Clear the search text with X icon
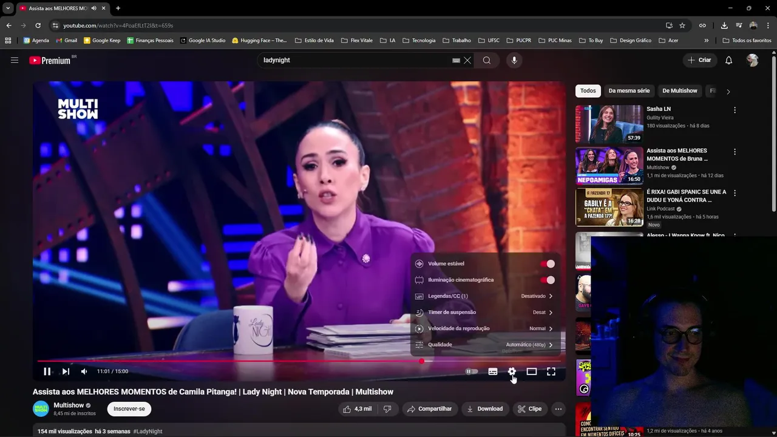Screen dimensions: 777x437 click(467, 60)
